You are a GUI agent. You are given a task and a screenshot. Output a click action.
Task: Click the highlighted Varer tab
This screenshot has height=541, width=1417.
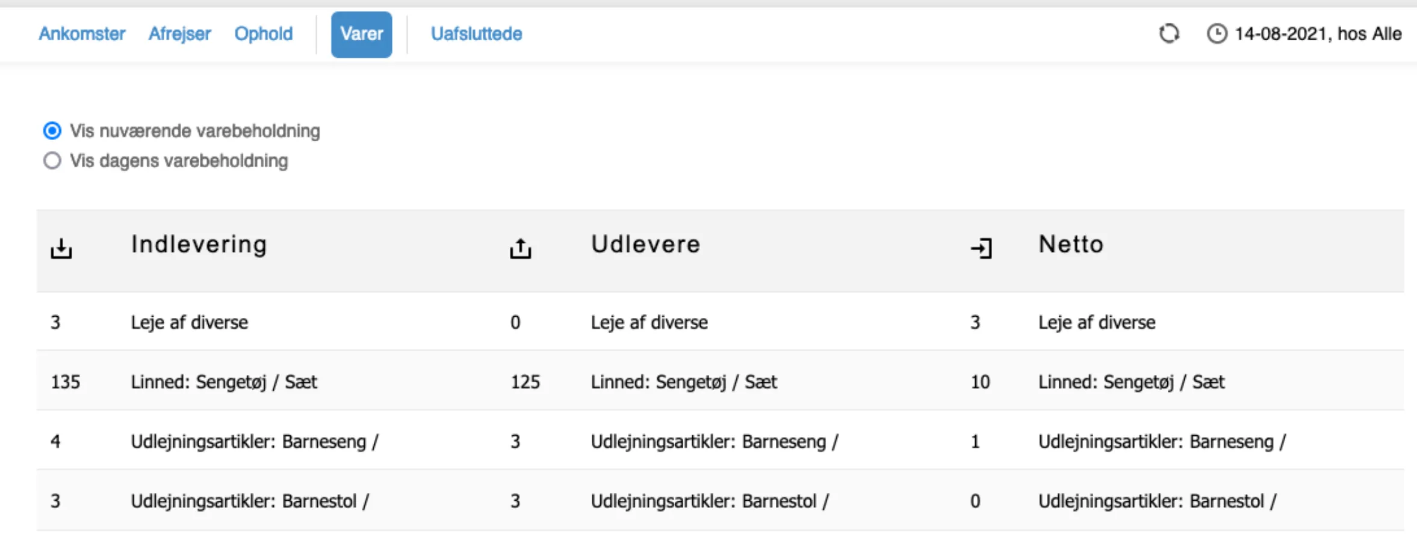[x=361, y=34]
